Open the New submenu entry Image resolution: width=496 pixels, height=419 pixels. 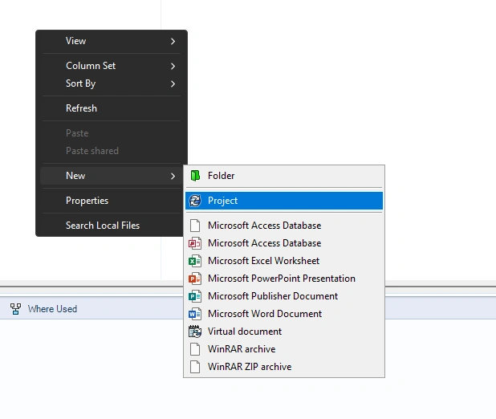click(x=75, y=176)
